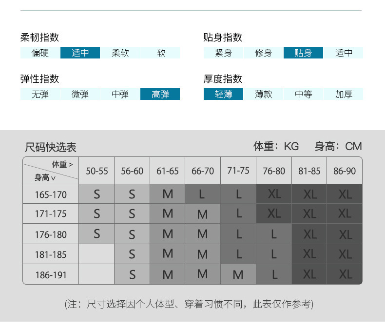Select 高弹 elasticity option
This screenshot has height=328, width=385.
pos(160,94)
